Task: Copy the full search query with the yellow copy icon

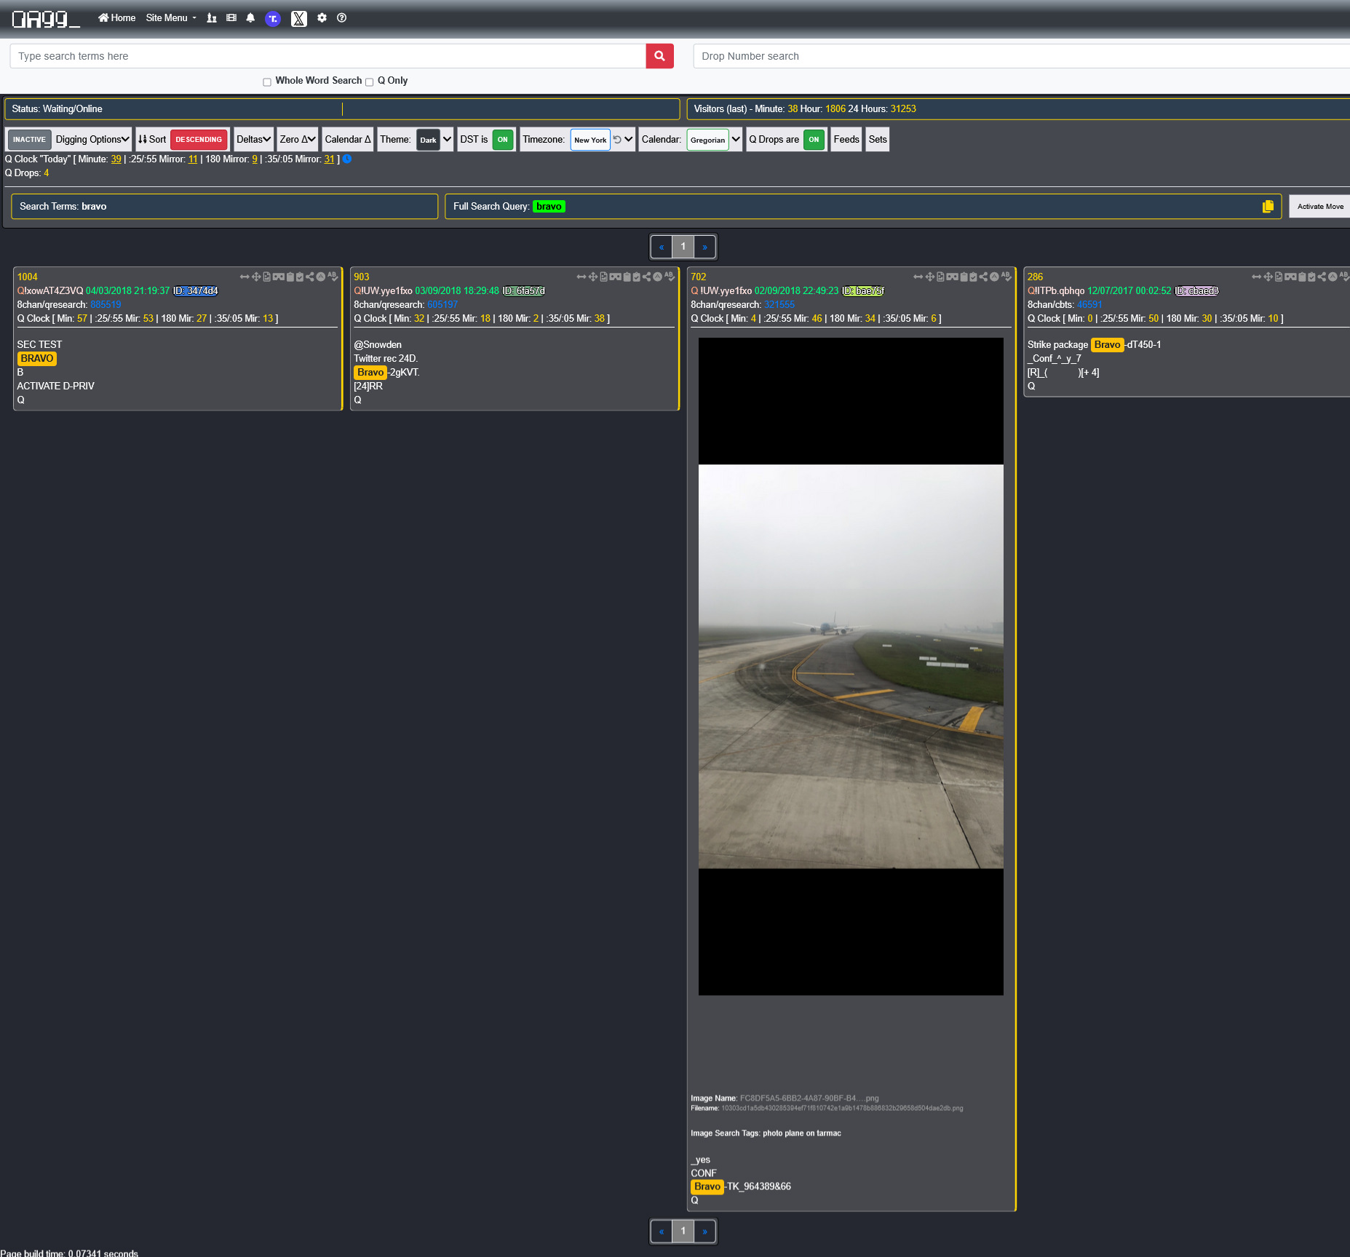Action: pyautogui.click(x=1267, y=207)
